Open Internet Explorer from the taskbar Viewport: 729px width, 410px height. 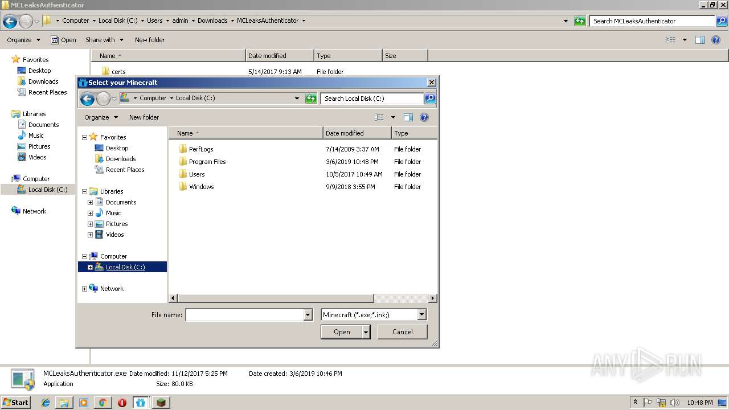click(46, 403)
